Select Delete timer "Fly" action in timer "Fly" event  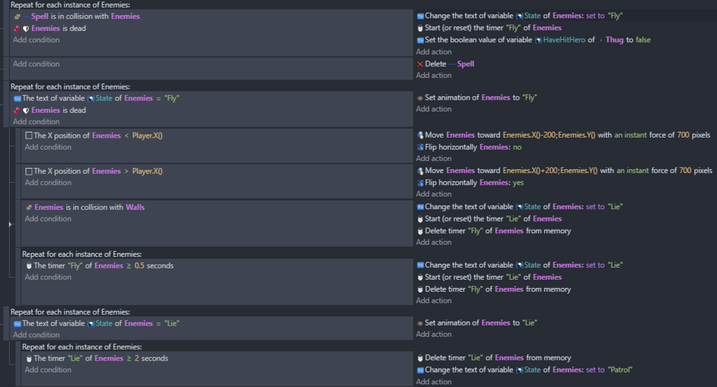tap(494, 289)
